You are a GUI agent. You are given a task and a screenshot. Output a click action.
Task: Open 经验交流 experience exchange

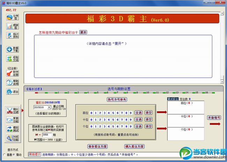(x=13, y=59)
